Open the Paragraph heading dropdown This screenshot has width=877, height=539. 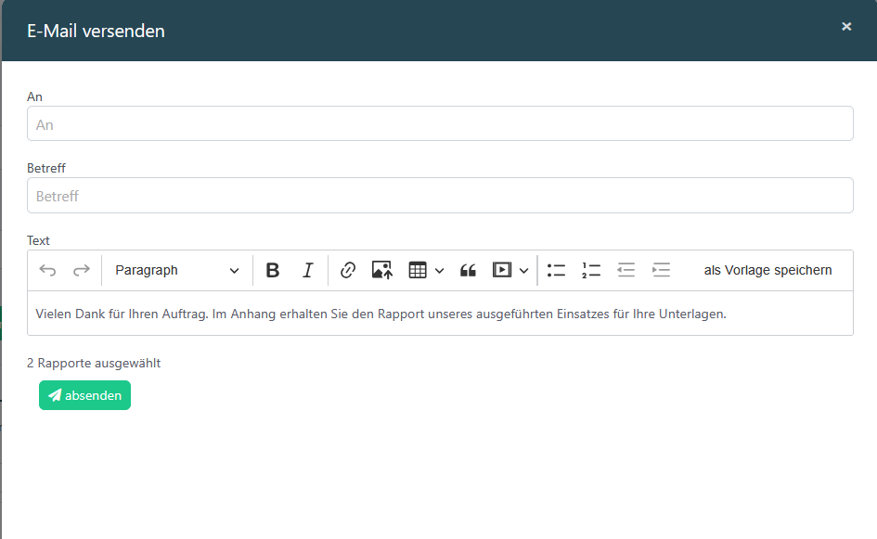point(176,271)
